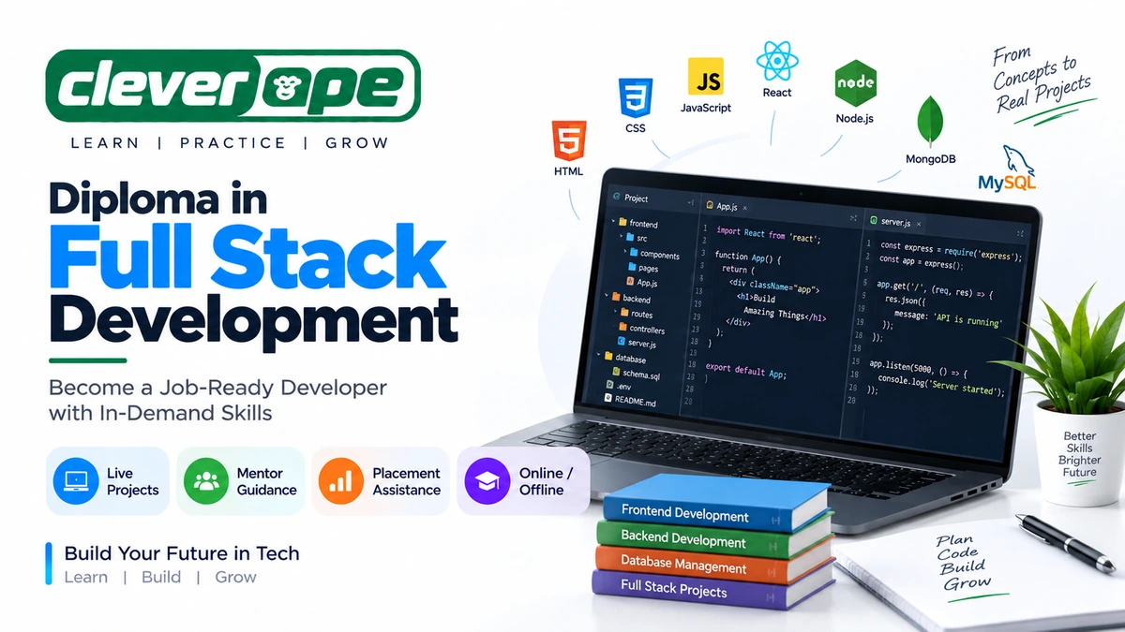Open server.js in the project tree
This screenshot has width=1125, height=632.
coord(637,343)
